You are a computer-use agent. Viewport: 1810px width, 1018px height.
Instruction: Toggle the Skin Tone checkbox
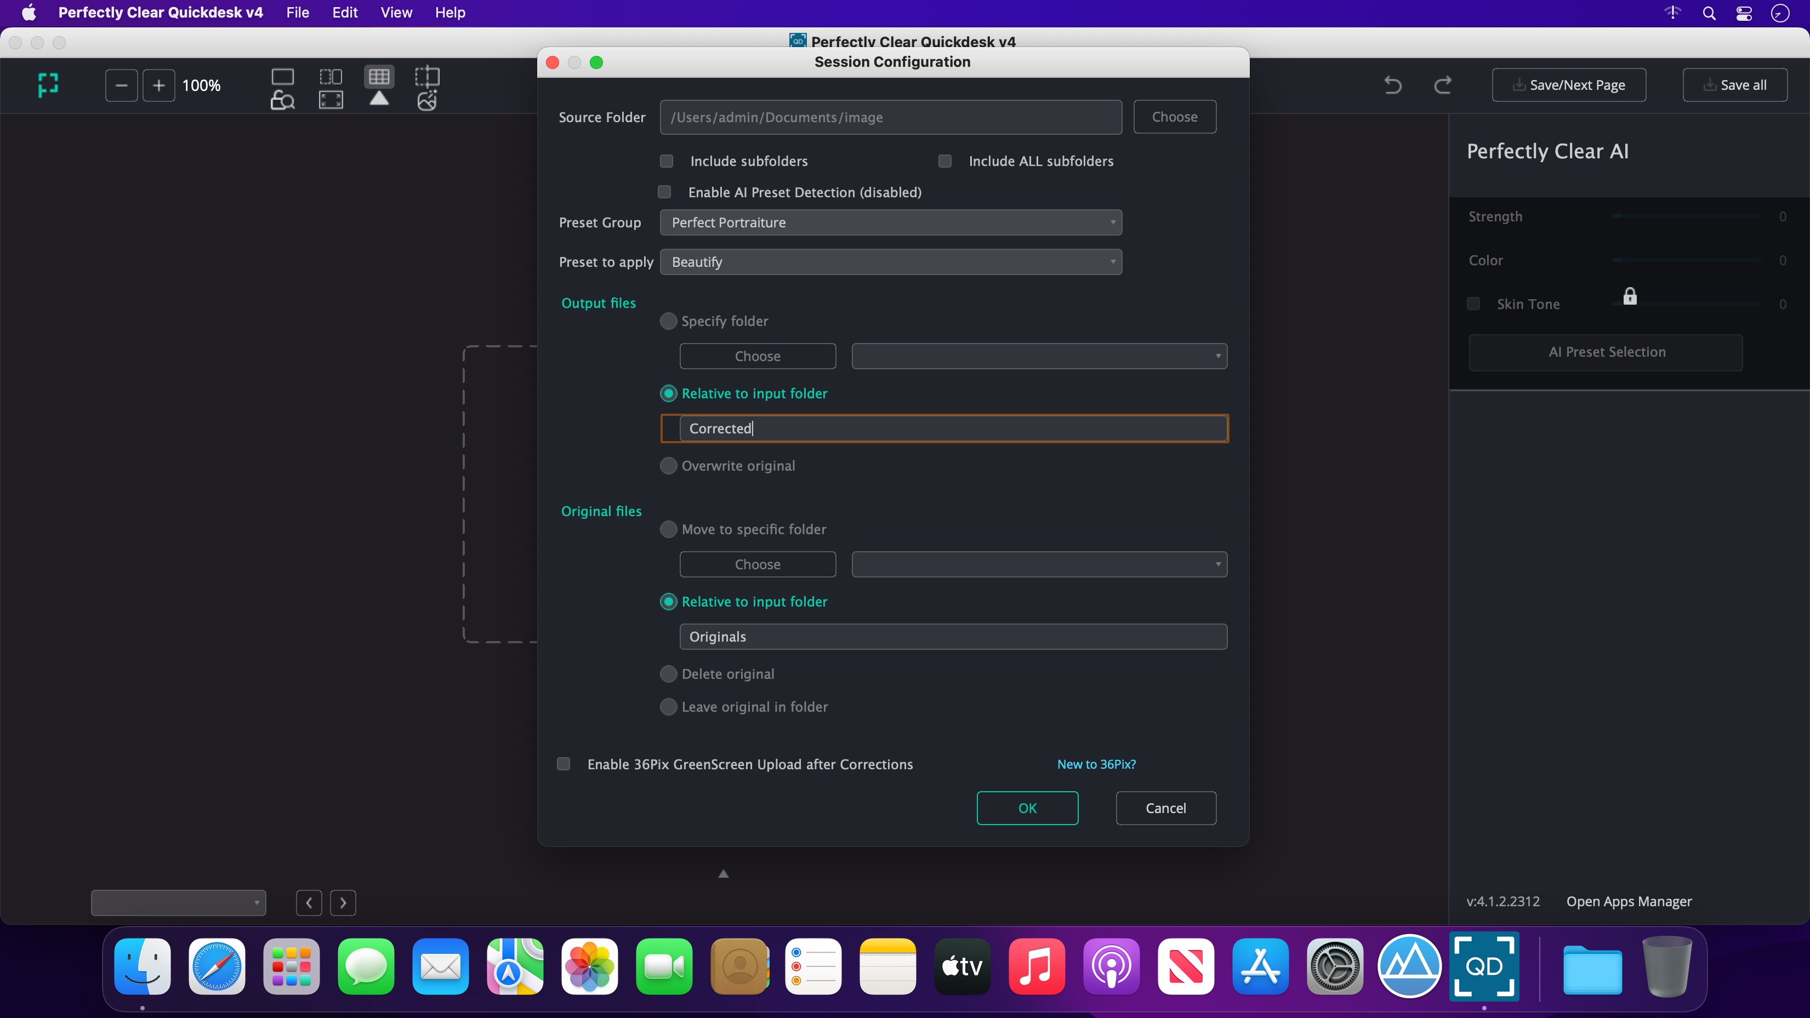pyautogui.click(x=1473, y=304)
